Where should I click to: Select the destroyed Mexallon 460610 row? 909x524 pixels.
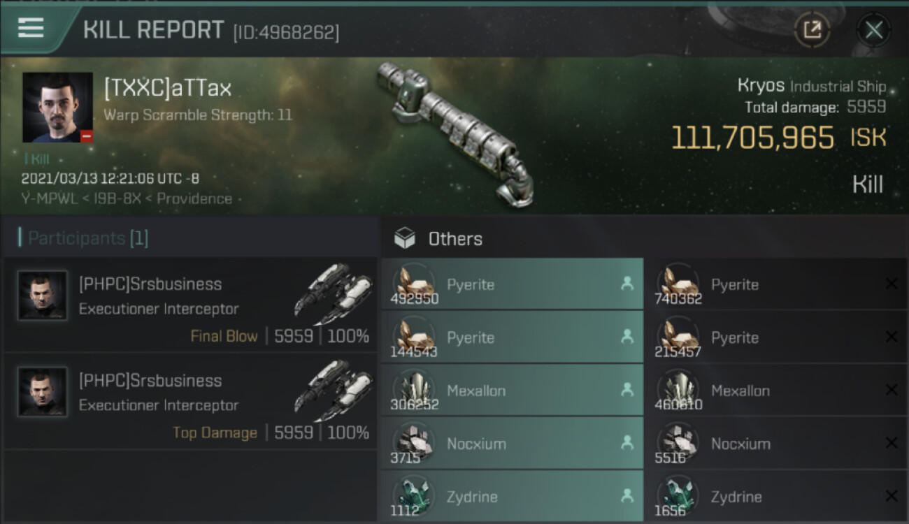[776, 390]
